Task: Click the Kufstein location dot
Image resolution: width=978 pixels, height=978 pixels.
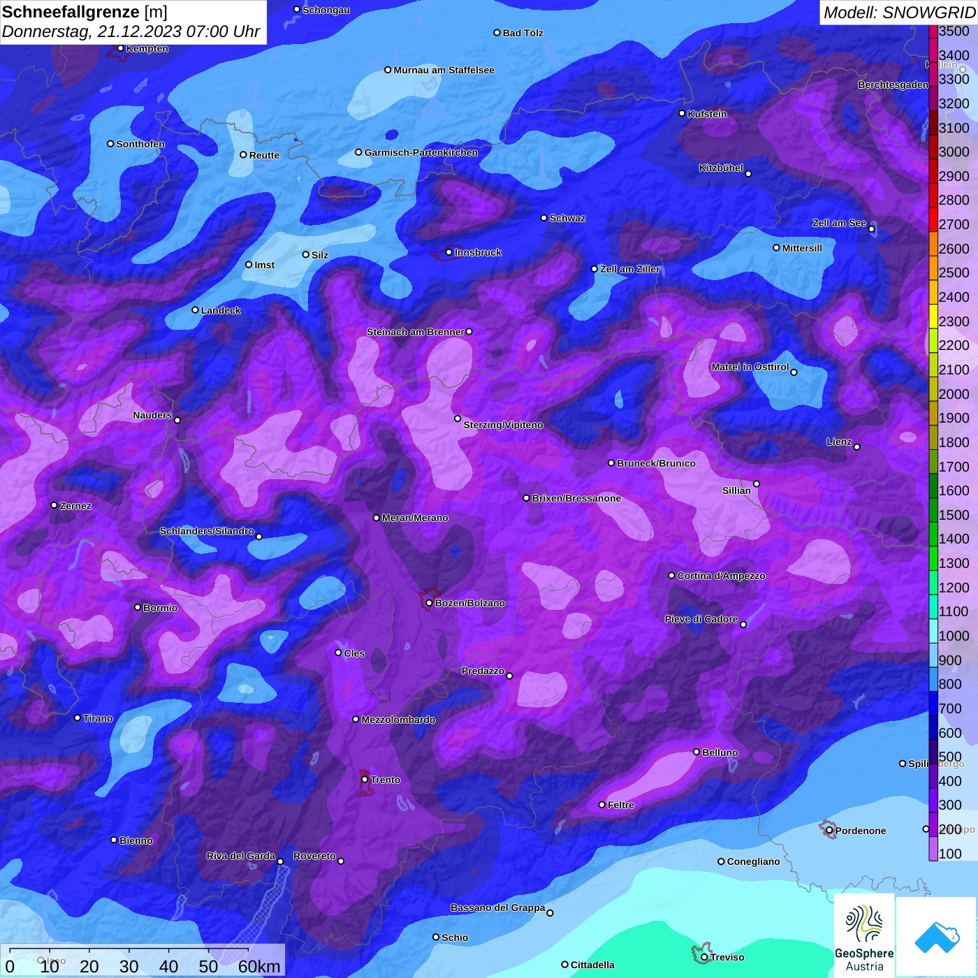Action: (683, 113)
